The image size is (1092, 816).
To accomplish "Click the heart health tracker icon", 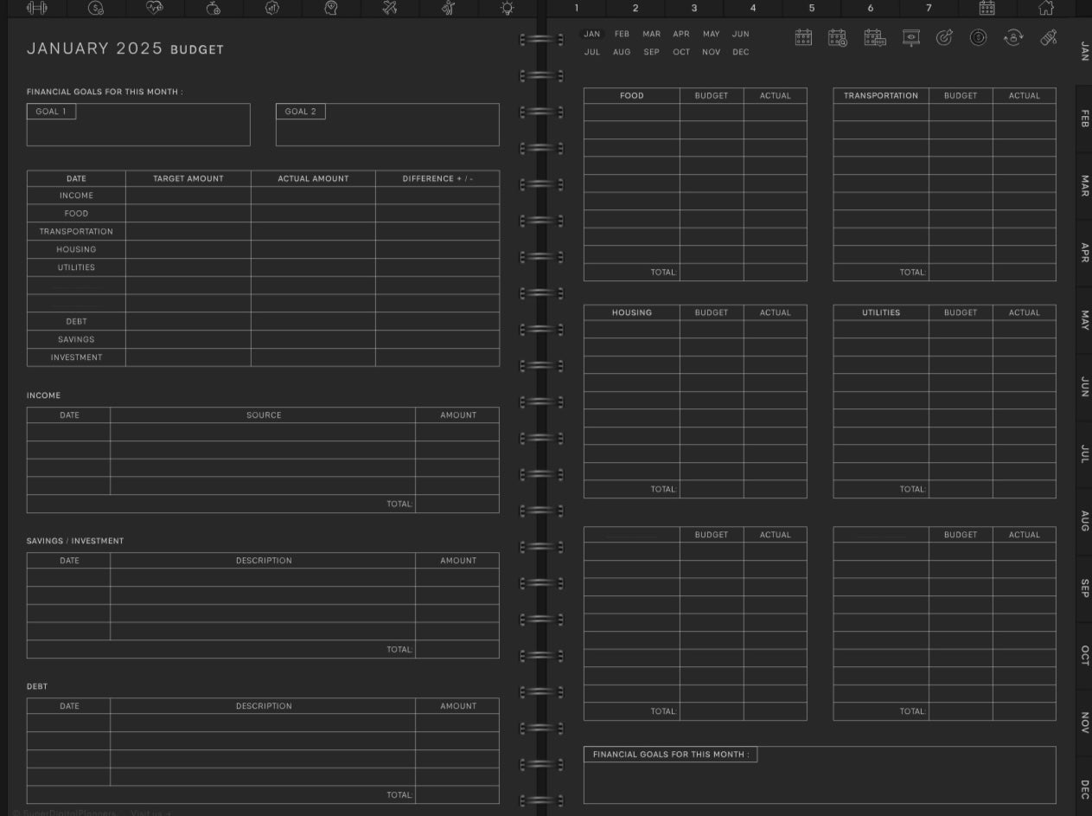I will [x=155, y=8].
